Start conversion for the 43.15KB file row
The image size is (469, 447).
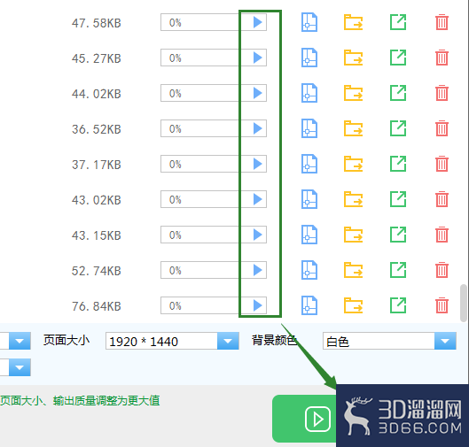click(257, 235)
